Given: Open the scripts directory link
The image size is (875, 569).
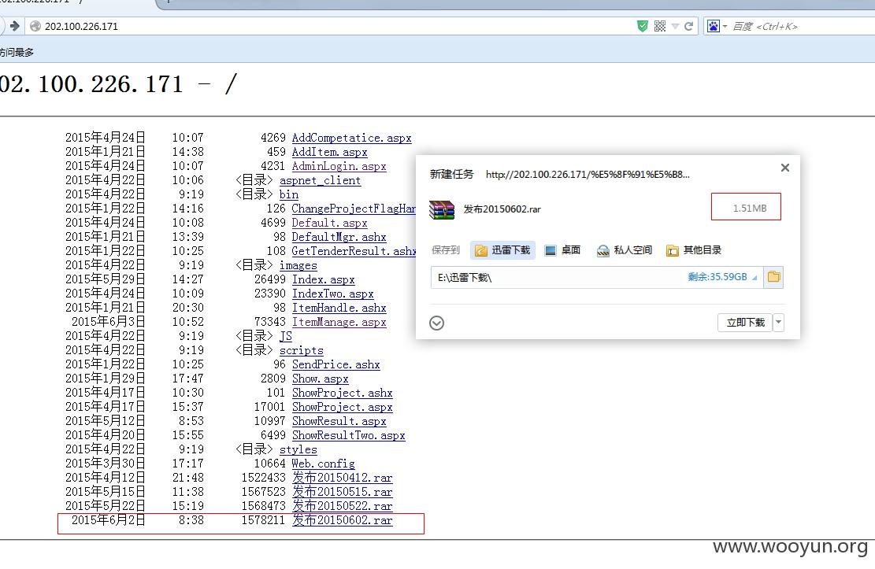Looking at the screenshot, I should coord(302,350).
